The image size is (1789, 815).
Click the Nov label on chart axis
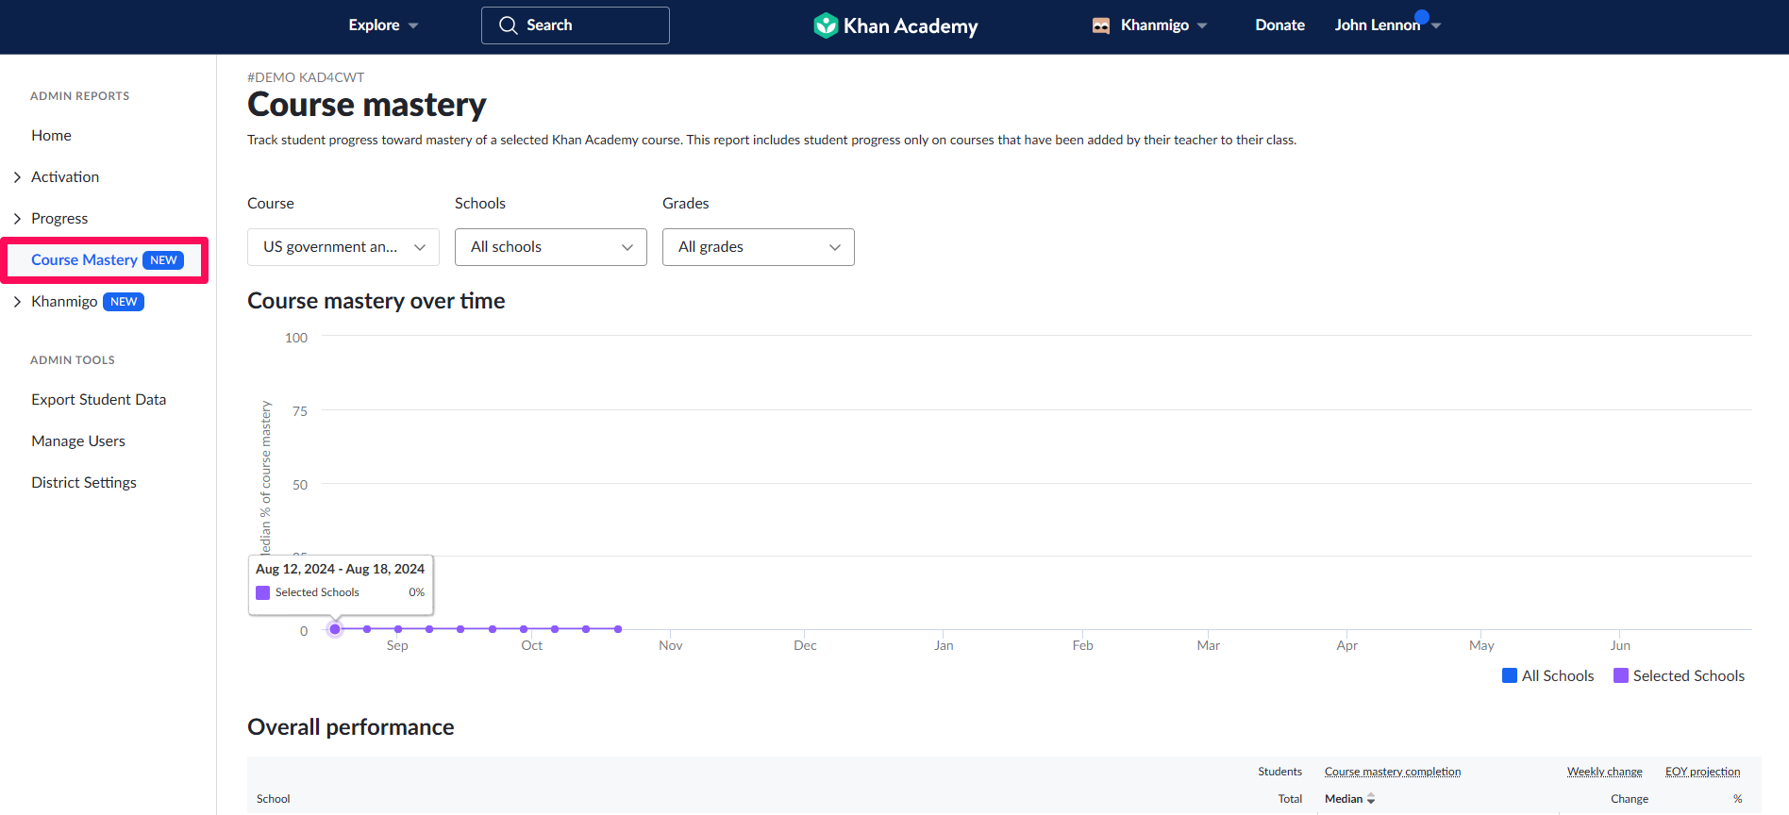point(671,646)
